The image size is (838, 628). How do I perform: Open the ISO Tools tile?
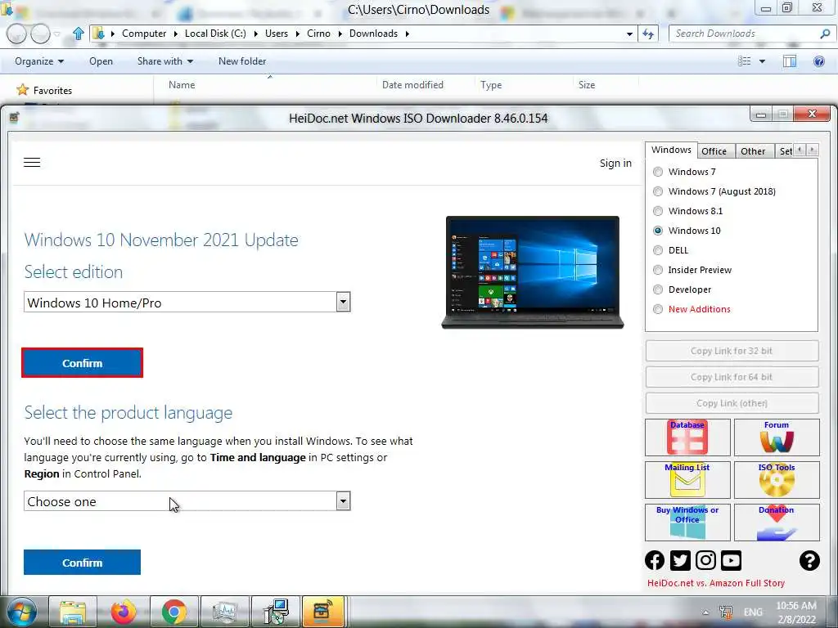(x=777, y=479)
